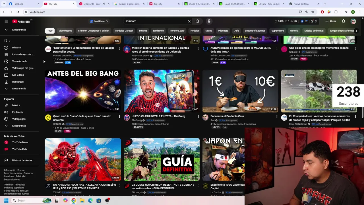Click the Crear button

tap(330, 21)
